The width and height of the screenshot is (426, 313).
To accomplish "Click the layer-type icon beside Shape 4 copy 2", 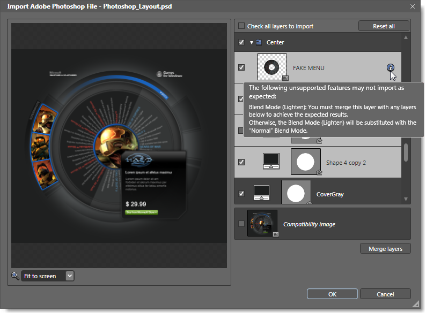I will [271, 161].
